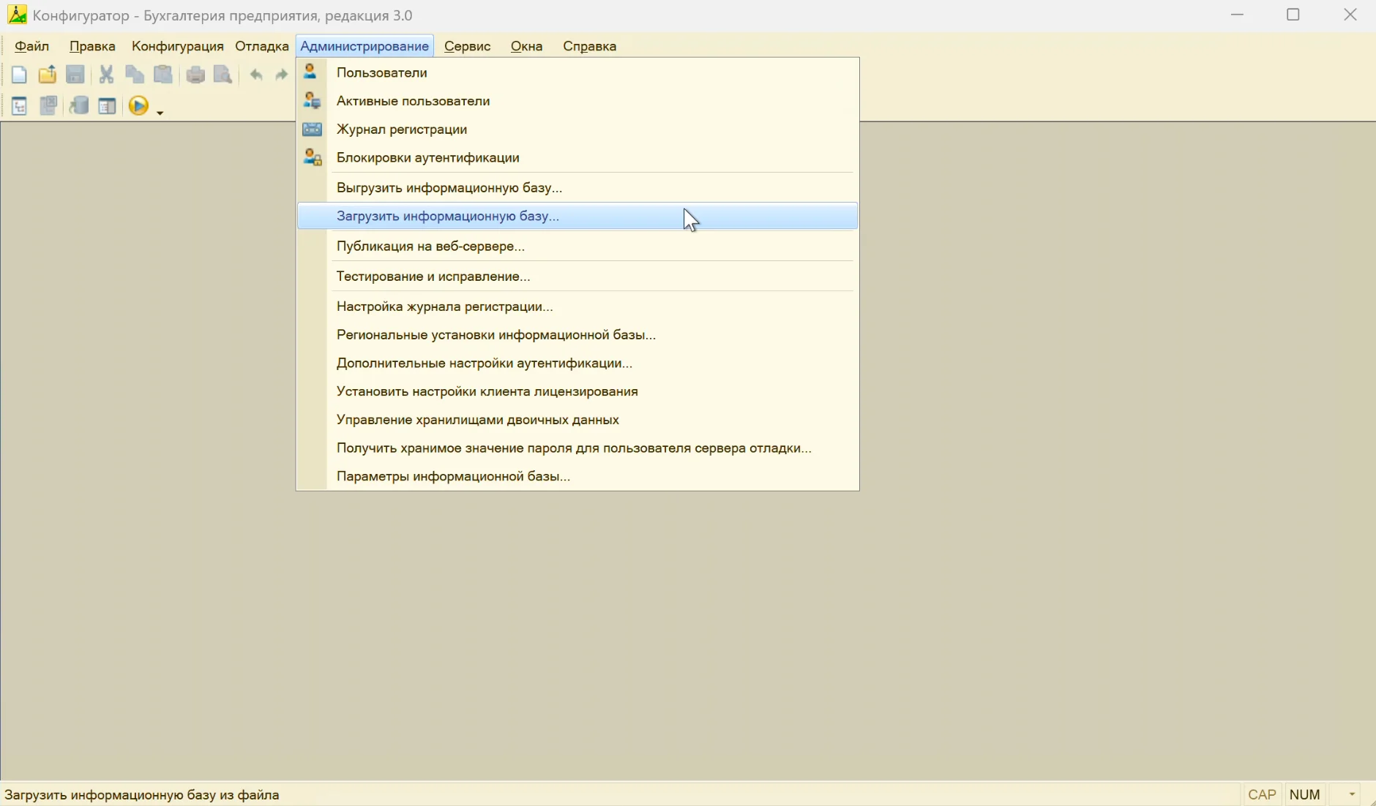Click the Configurator app icon in title bar

pyautogui.click(x=17, y=15)
